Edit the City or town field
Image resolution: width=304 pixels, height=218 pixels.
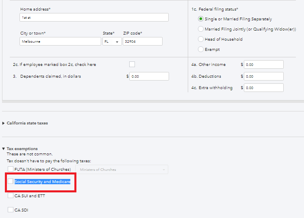pos(60,41)
